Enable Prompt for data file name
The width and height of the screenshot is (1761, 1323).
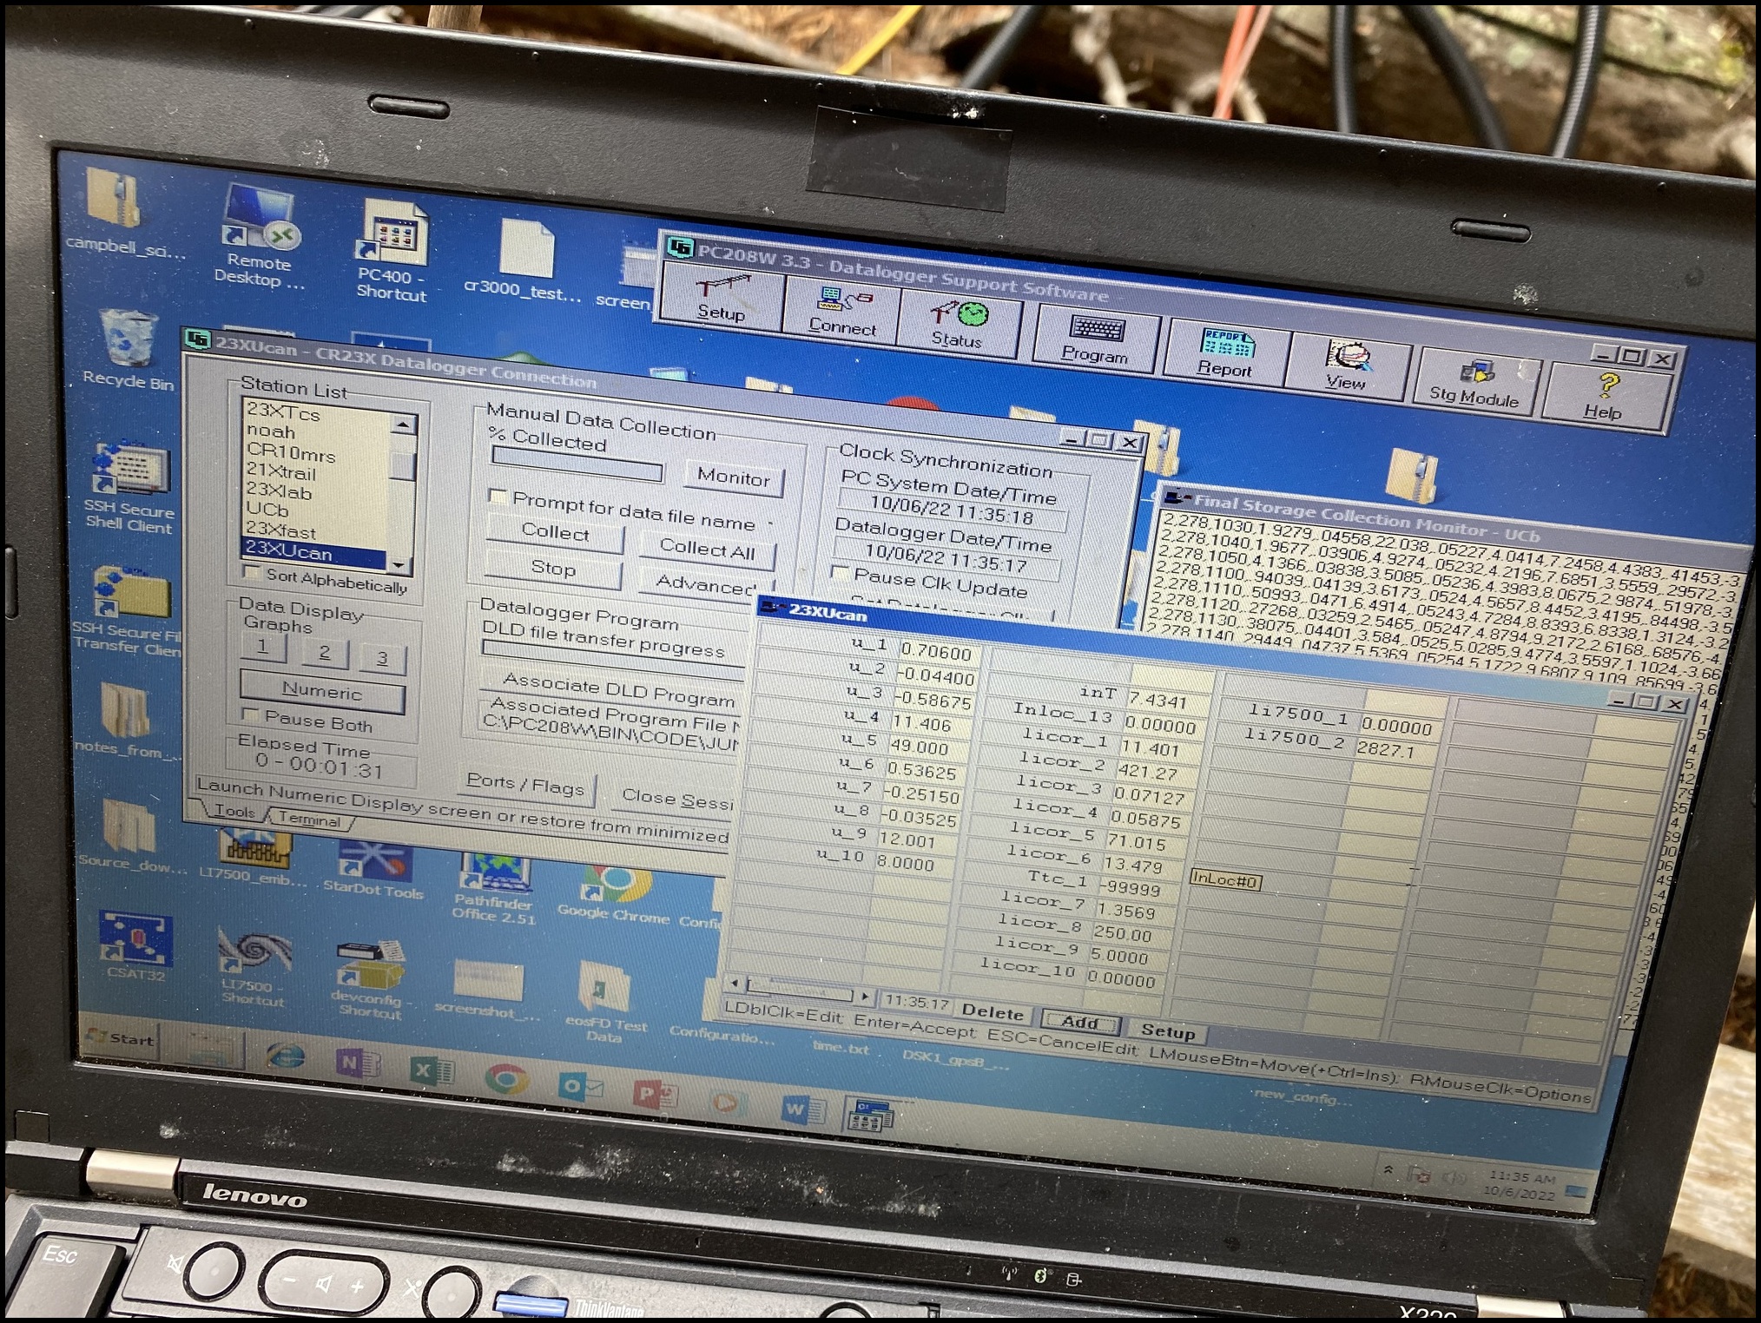pyautogui.click(x=498, y=497)
